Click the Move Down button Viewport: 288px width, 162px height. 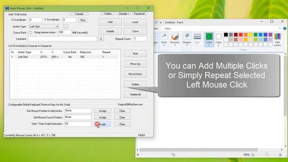coord(135,74)
